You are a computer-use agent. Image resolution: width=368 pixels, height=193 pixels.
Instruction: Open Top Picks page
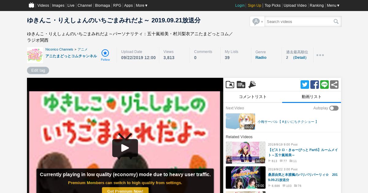coord(273,6)
